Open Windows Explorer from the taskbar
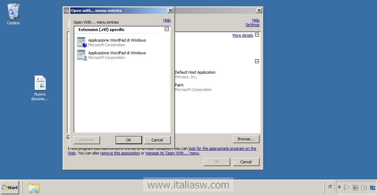377x195 pixels. click(x=34, y=188)
